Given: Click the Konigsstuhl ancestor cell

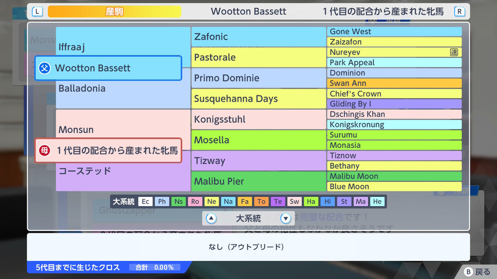Looking at the screenshot, I should pyautogui.click(x=258, y=119).
